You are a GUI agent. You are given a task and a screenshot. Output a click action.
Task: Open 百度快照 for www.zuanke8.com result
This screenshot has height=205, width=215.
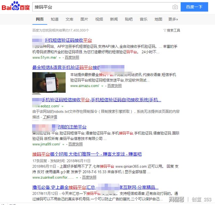pyautogui.click(x=89, y=177)
